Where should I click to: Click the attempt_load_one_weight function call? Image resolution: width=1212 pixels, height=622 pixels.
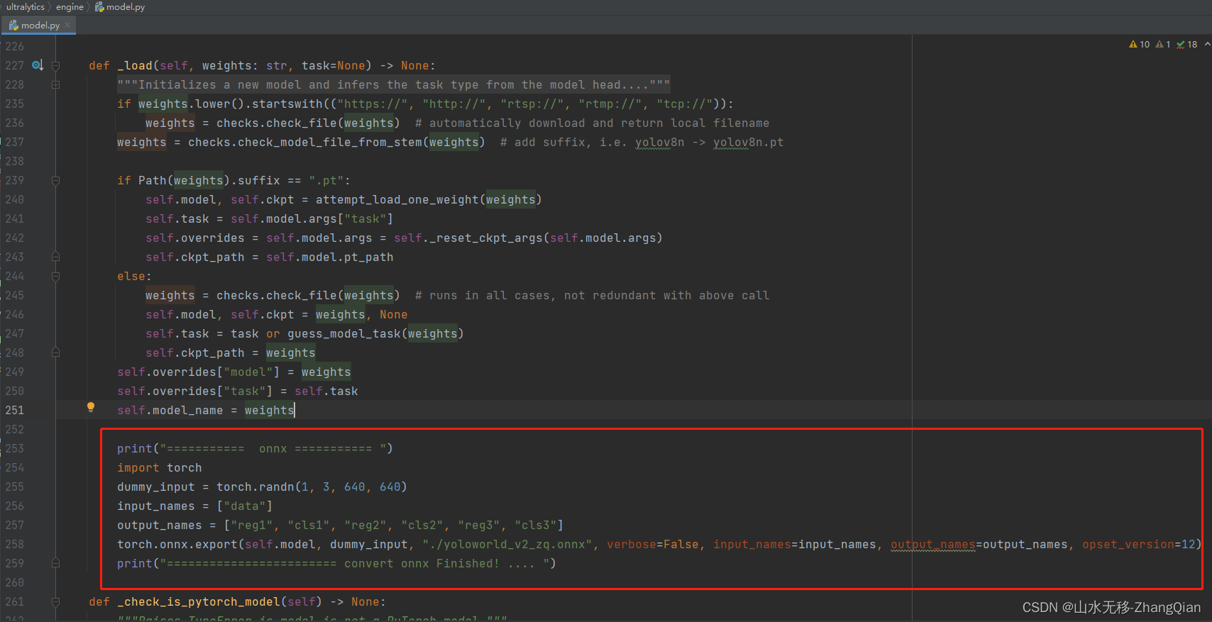click(x=397, y=199)
